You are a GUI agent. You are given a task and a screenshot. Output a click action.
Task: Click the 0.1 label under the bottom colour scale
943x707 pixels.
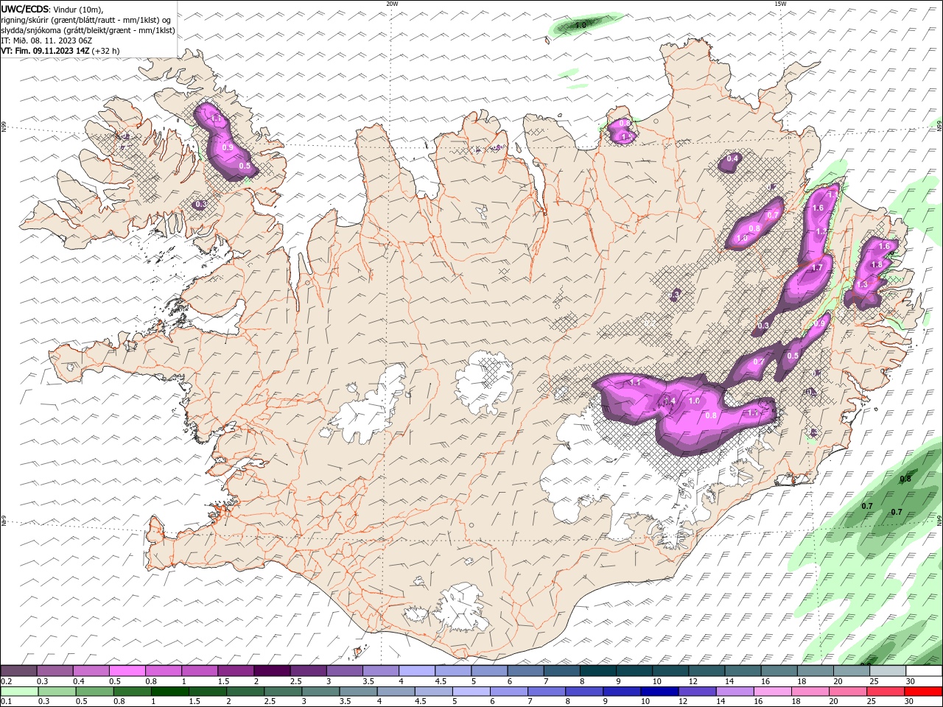(6, 702)
